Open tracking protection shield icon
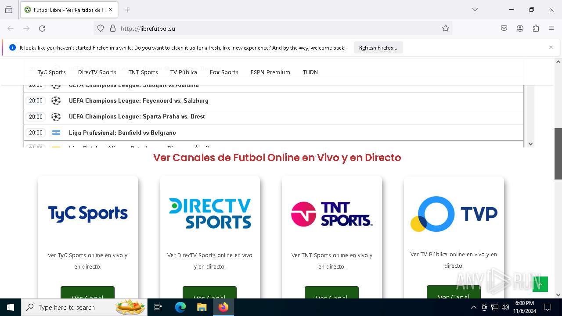 [101, 28]
